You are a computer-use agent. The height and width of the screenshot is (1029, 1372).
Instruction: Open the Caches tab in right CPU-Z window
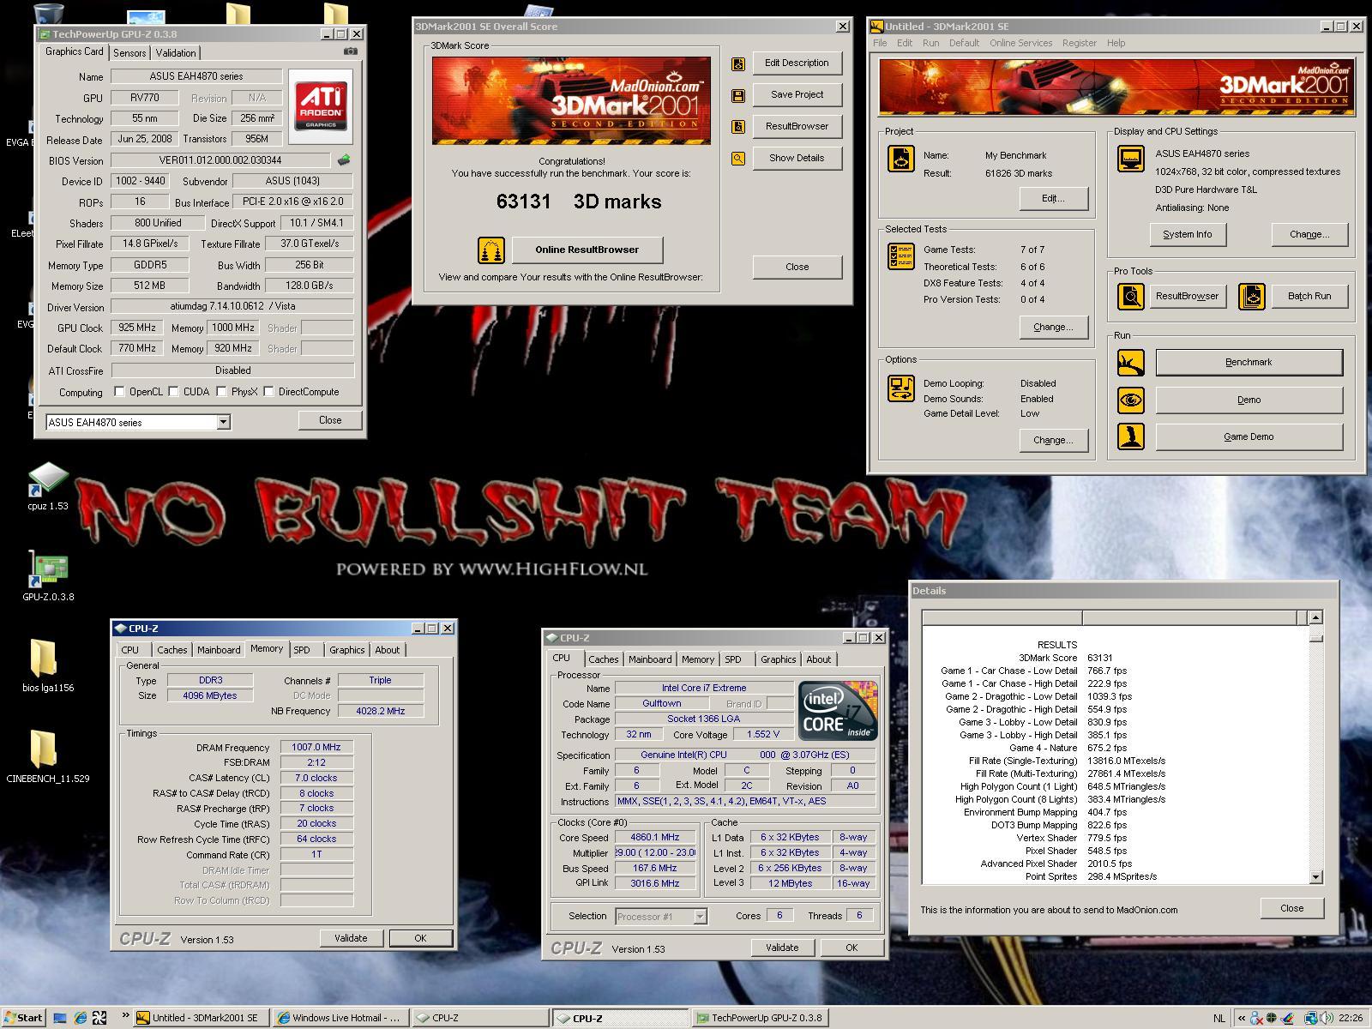click(x=603, y=659)
